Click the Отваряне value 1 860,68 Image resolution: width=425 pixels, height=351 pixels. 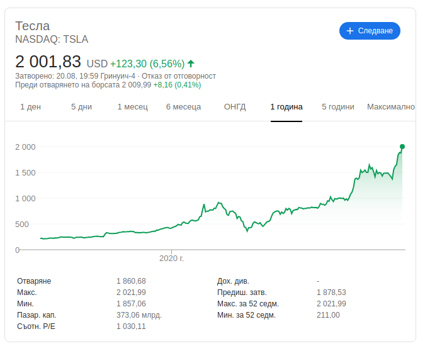131,281
